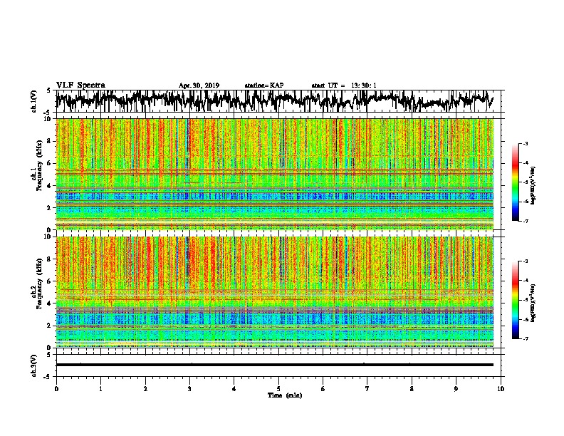The width and height of the screenshot is (564, 436).
Task: Click time axis tick label '0'
Action: click(56, 389)
